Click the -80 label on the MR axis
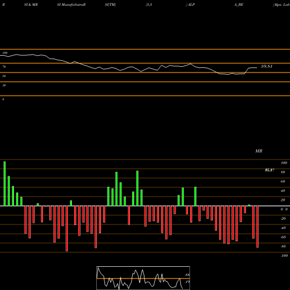 coord(283,246)
